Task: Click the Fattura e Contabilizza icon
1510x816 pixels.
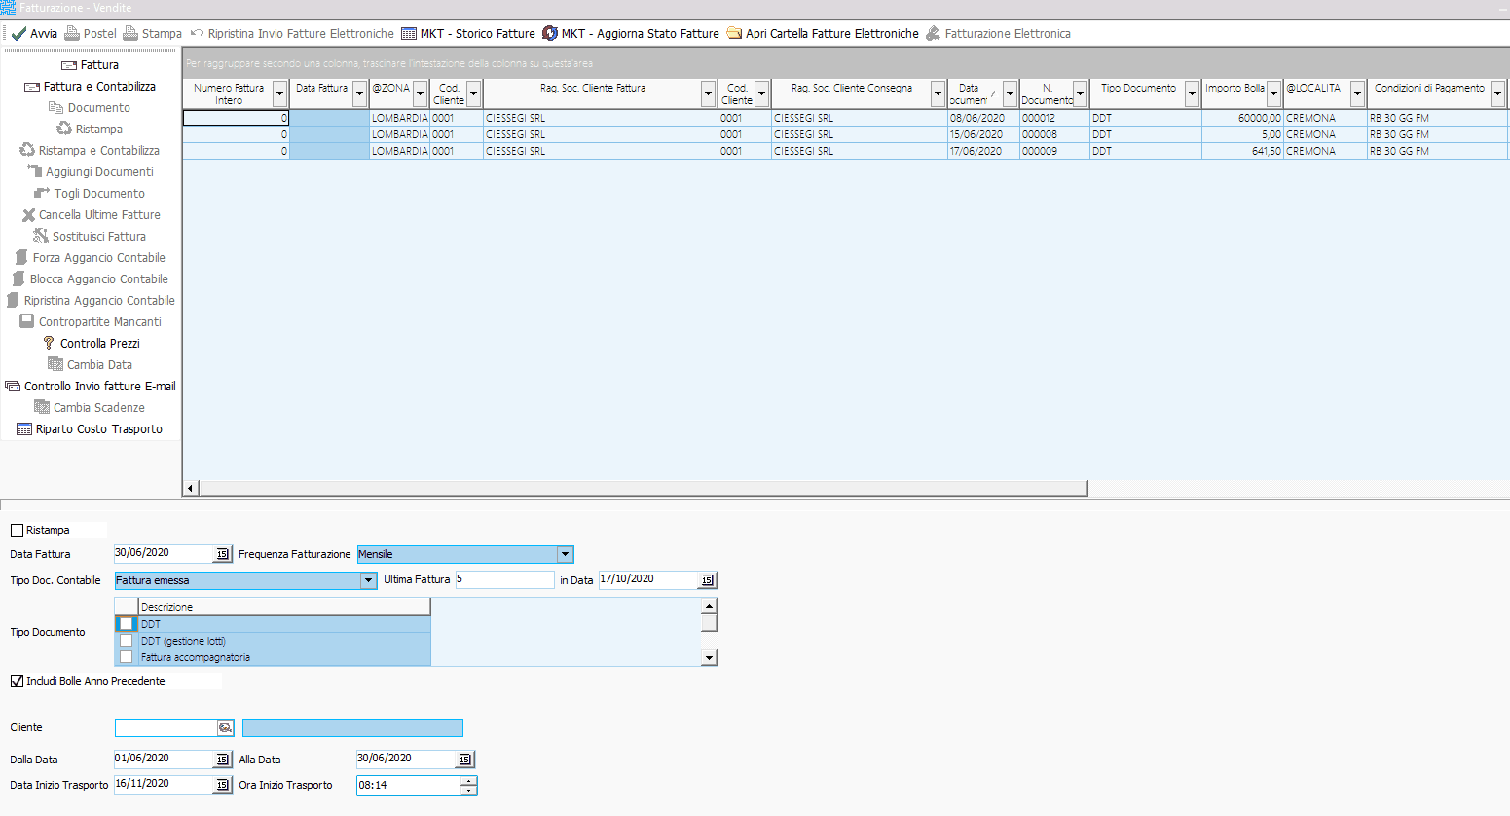Action: click(32, 87)
